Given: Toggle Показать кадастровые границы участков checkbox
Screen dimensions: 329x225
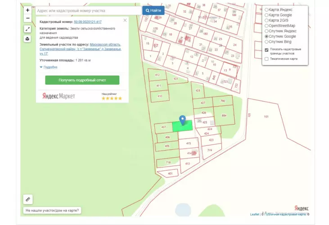Looking at the screenshot, I should click(266, 50).
